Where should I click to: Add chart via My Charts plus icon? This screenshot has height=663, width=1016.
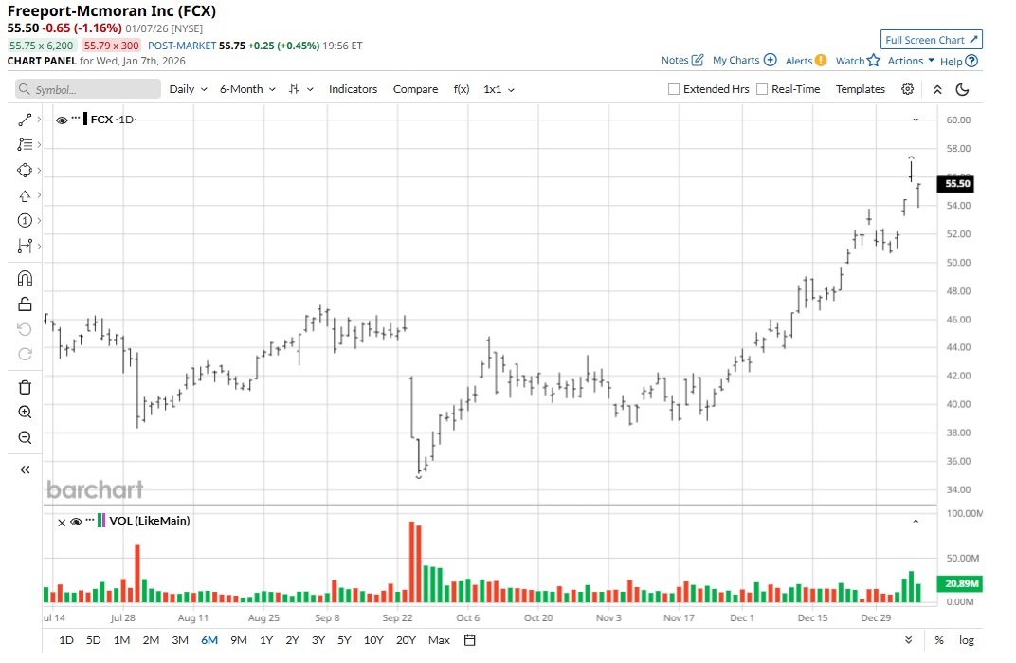[x=770, y=60]
